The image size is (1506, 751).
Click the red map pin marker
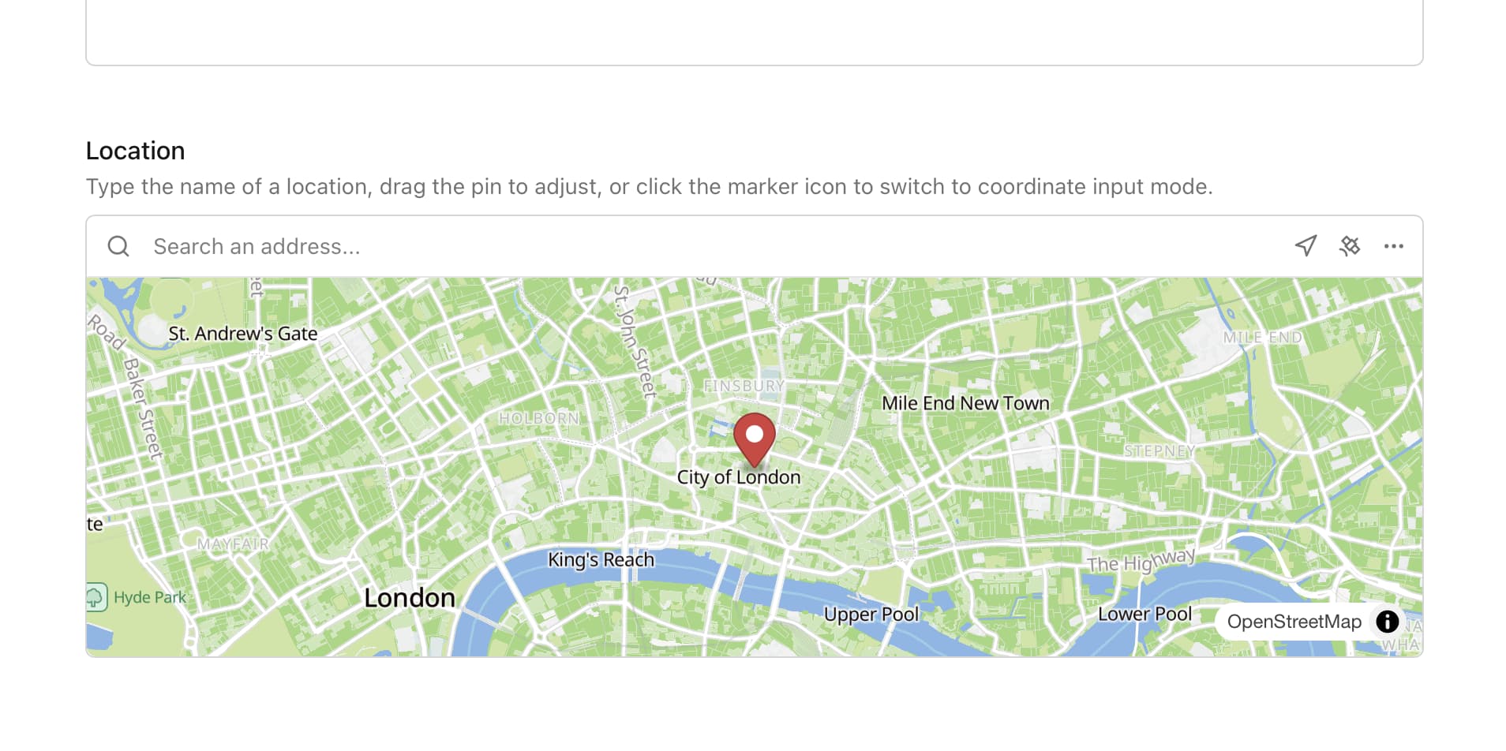point(755,439)
